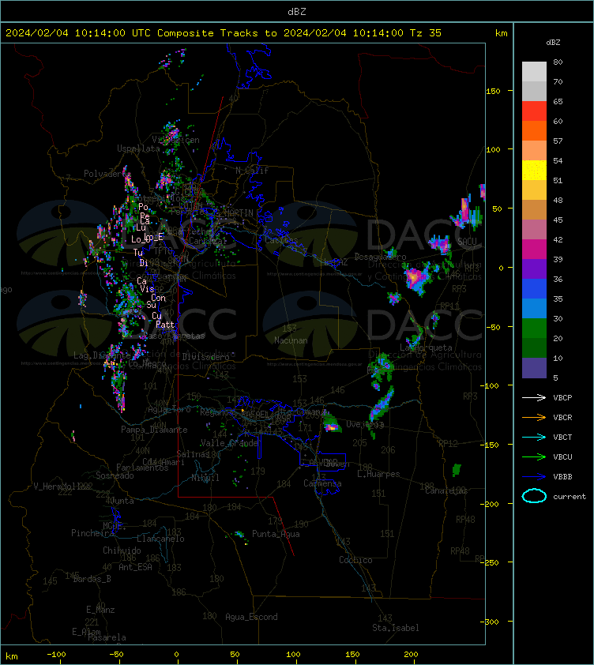Click the 'Carmensa' map label
The height and width of the screenshot is (665, 594).
tap(322, 483)
